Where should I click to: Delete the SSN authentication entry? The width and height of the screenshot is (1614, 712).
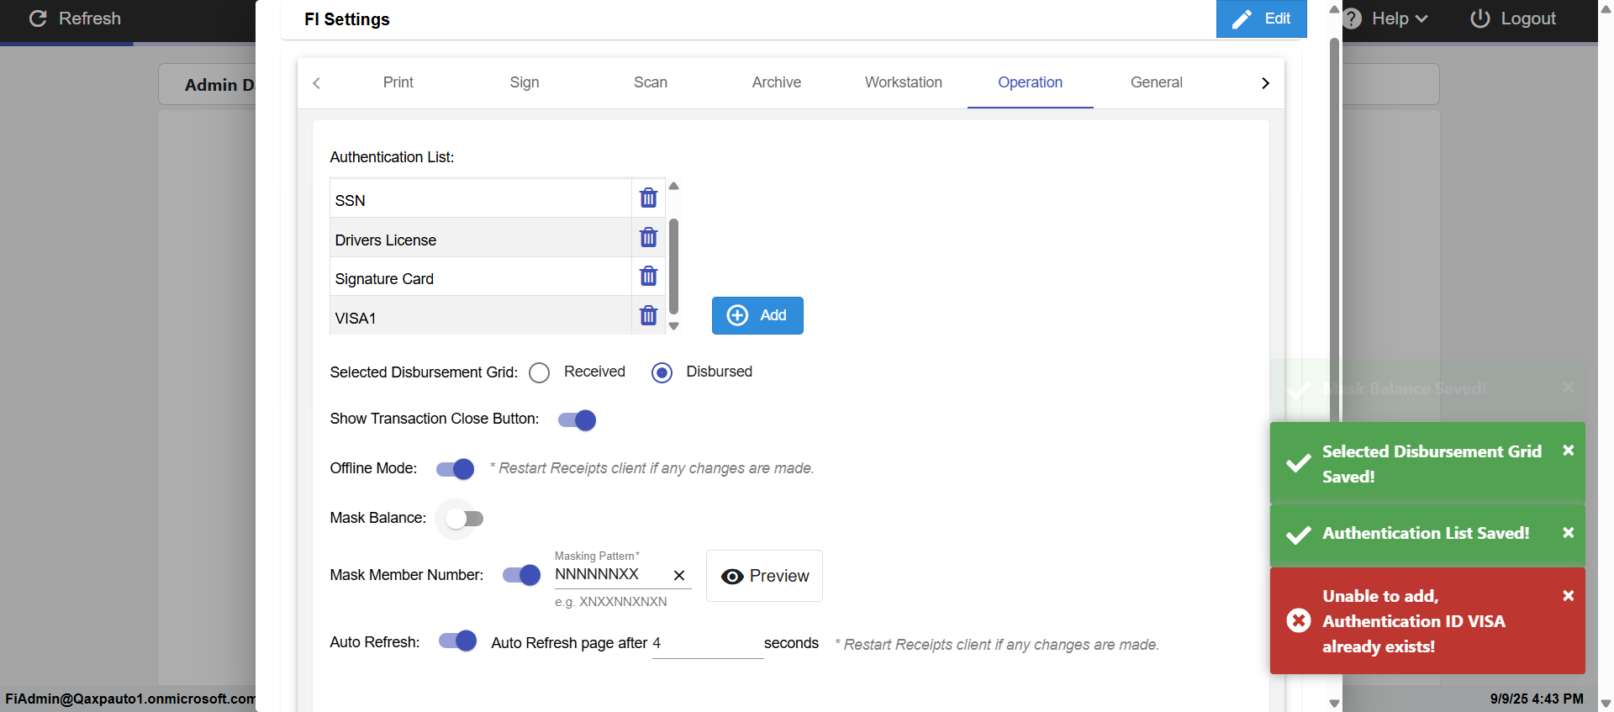click(x=648, y=198)
